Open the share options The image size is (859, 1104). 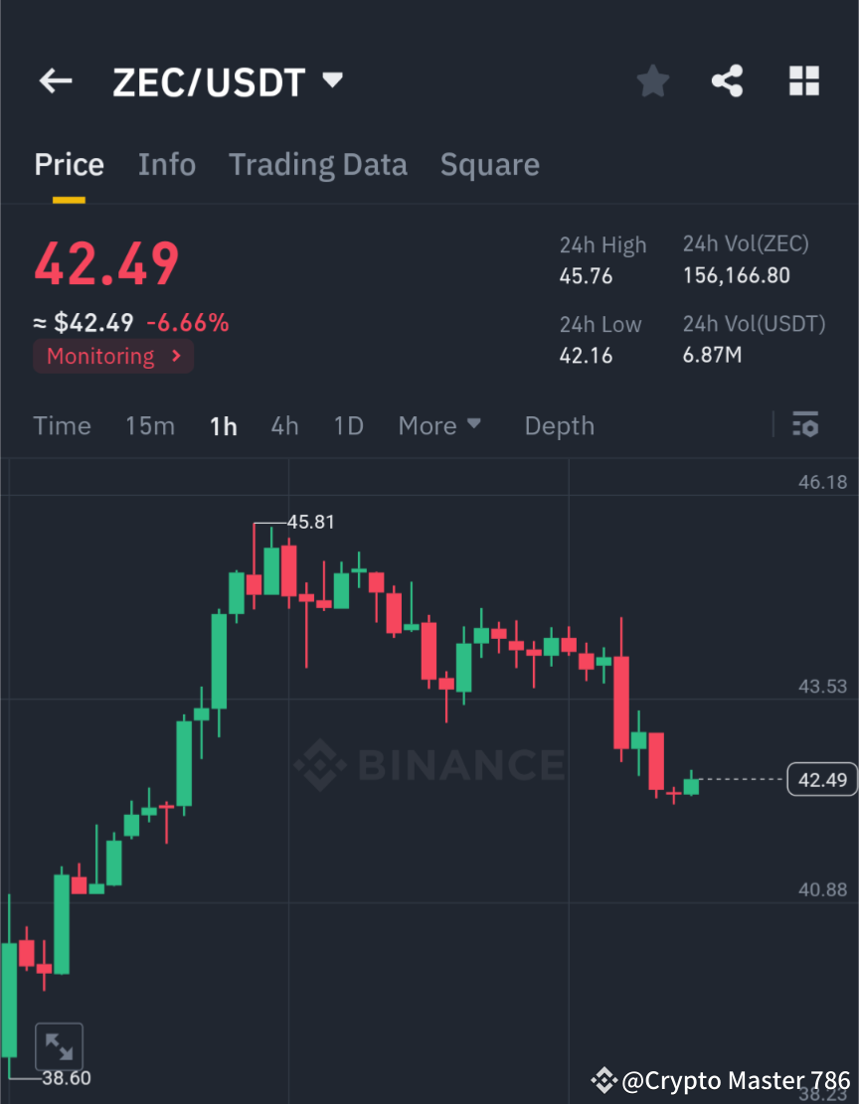point(727,81)
